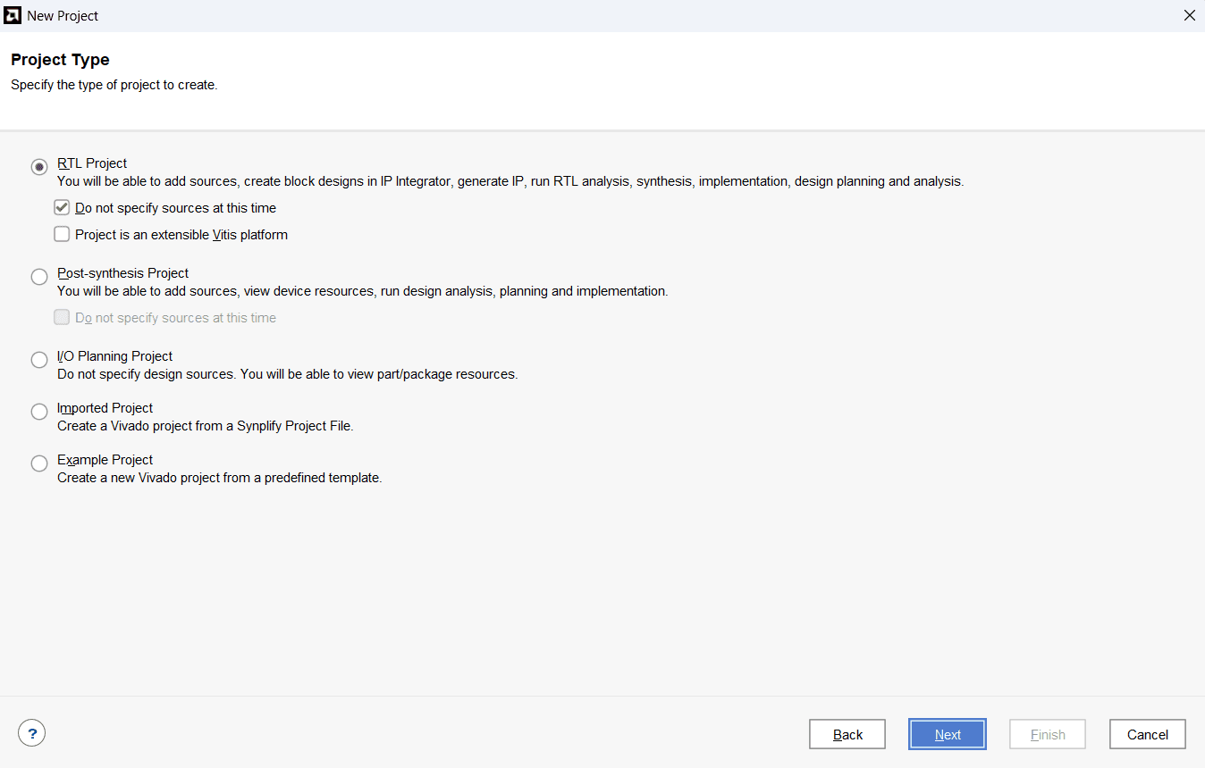Cancel the New Project wizard
The width and height of the screenshot is (1205, 768).
[x=1147, y=734]
